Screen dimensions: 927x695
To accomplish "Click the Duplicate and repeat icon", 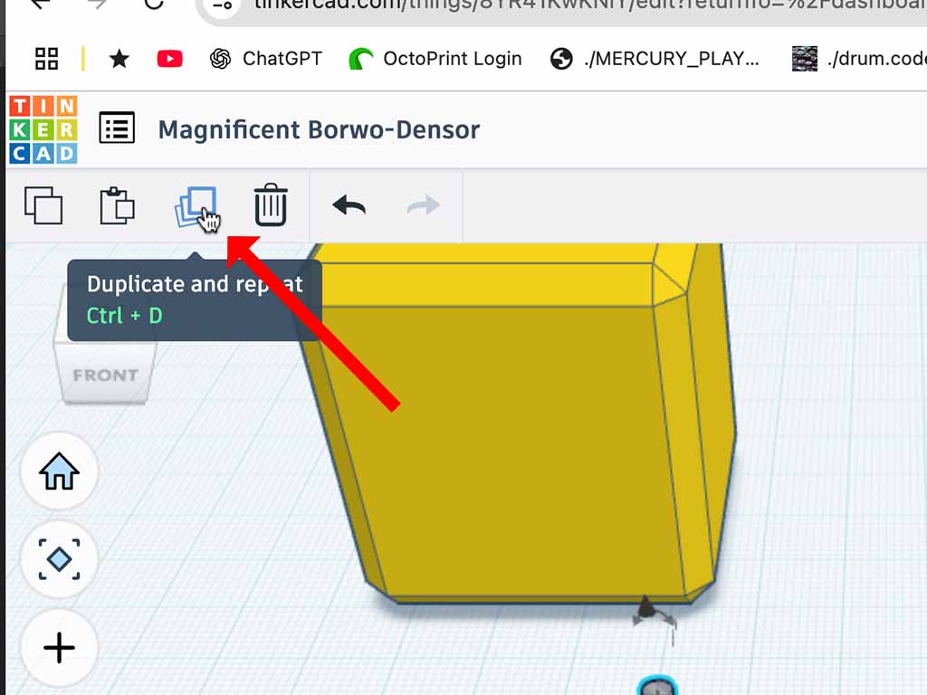I will [196, 206].
